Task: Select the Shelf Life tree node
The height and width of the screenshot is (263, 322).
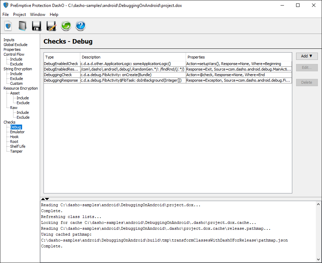Action: [x=18, y=146]
